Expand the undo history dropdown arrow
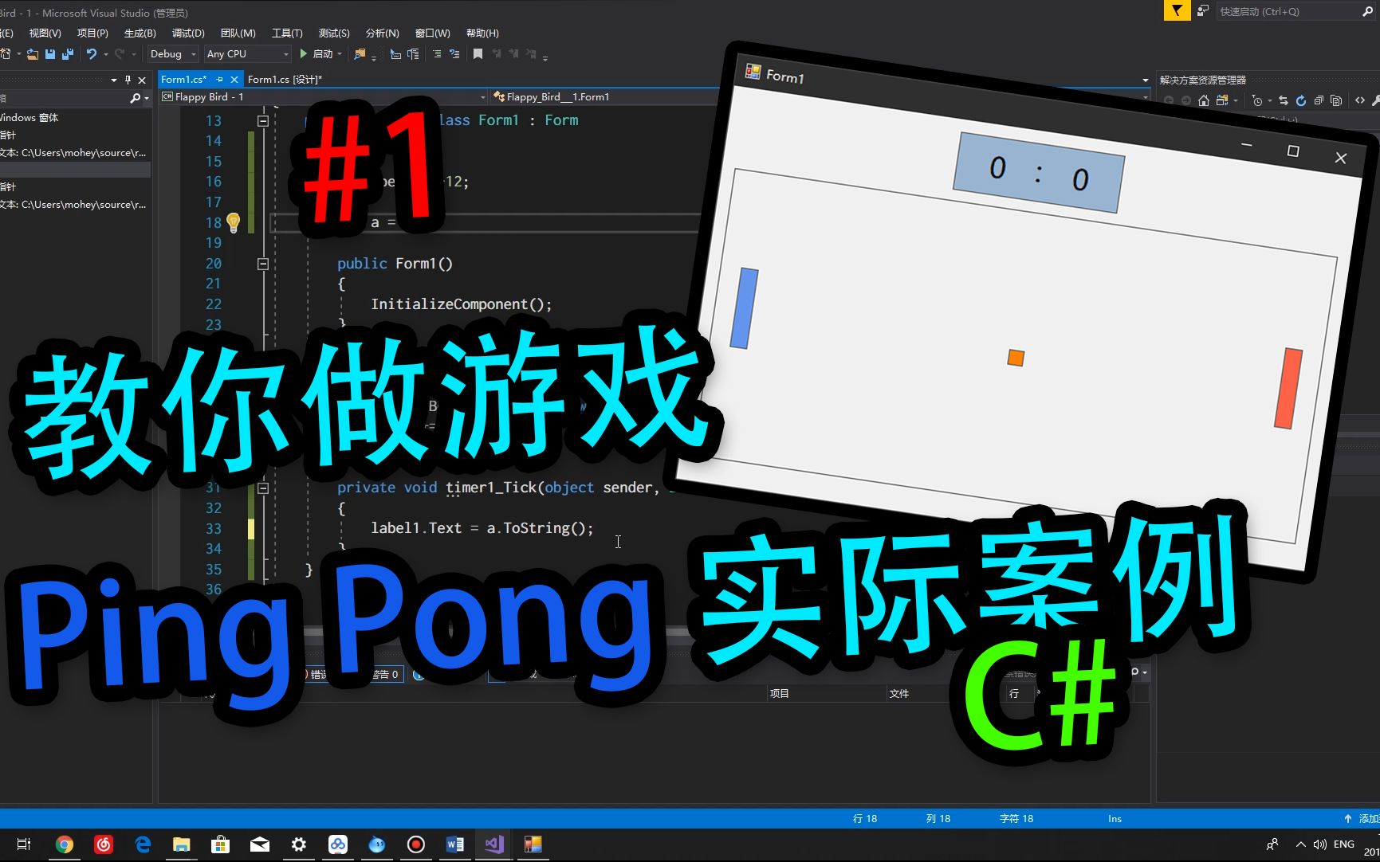 [x=105, y=54]
